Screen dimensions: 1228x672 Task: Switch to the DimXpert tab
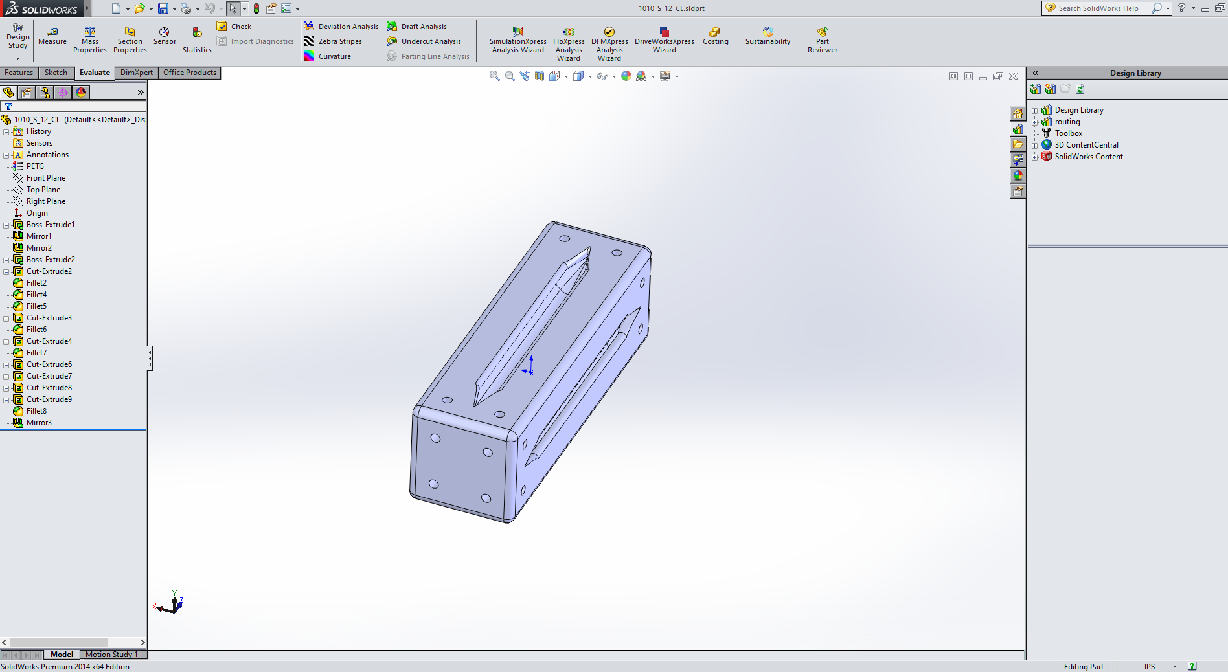tap(137, 73)
